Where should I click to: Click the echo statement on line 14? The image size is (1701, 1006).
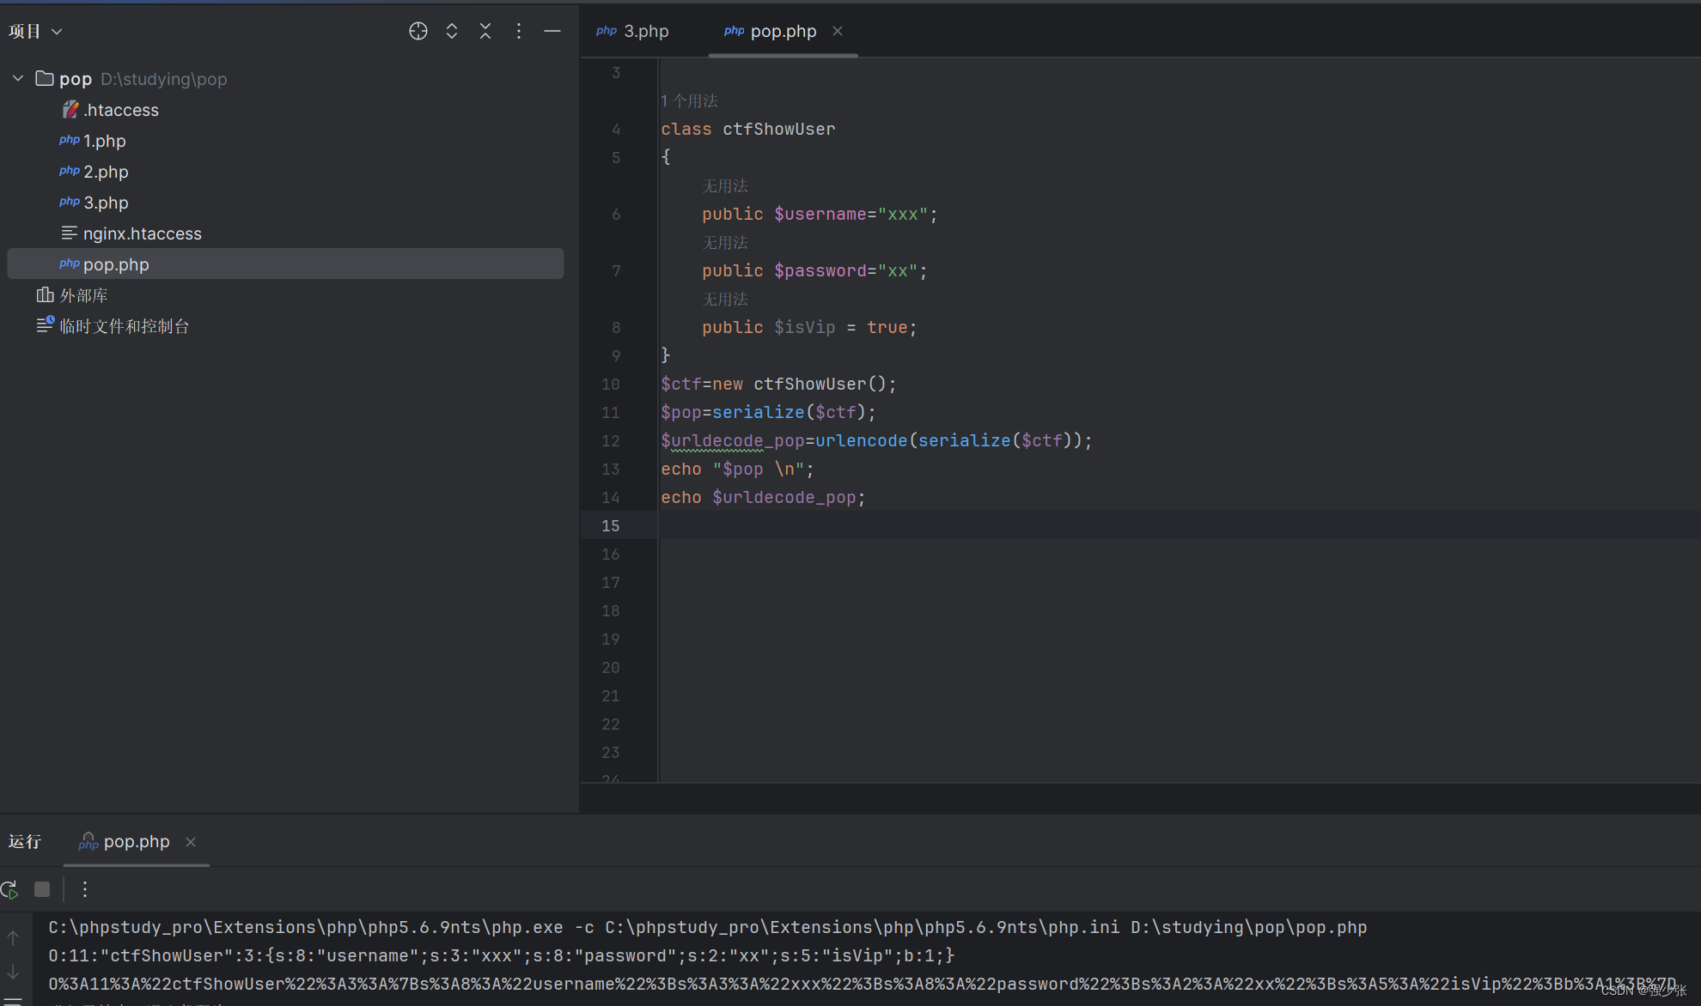click(x=762, y=497)
